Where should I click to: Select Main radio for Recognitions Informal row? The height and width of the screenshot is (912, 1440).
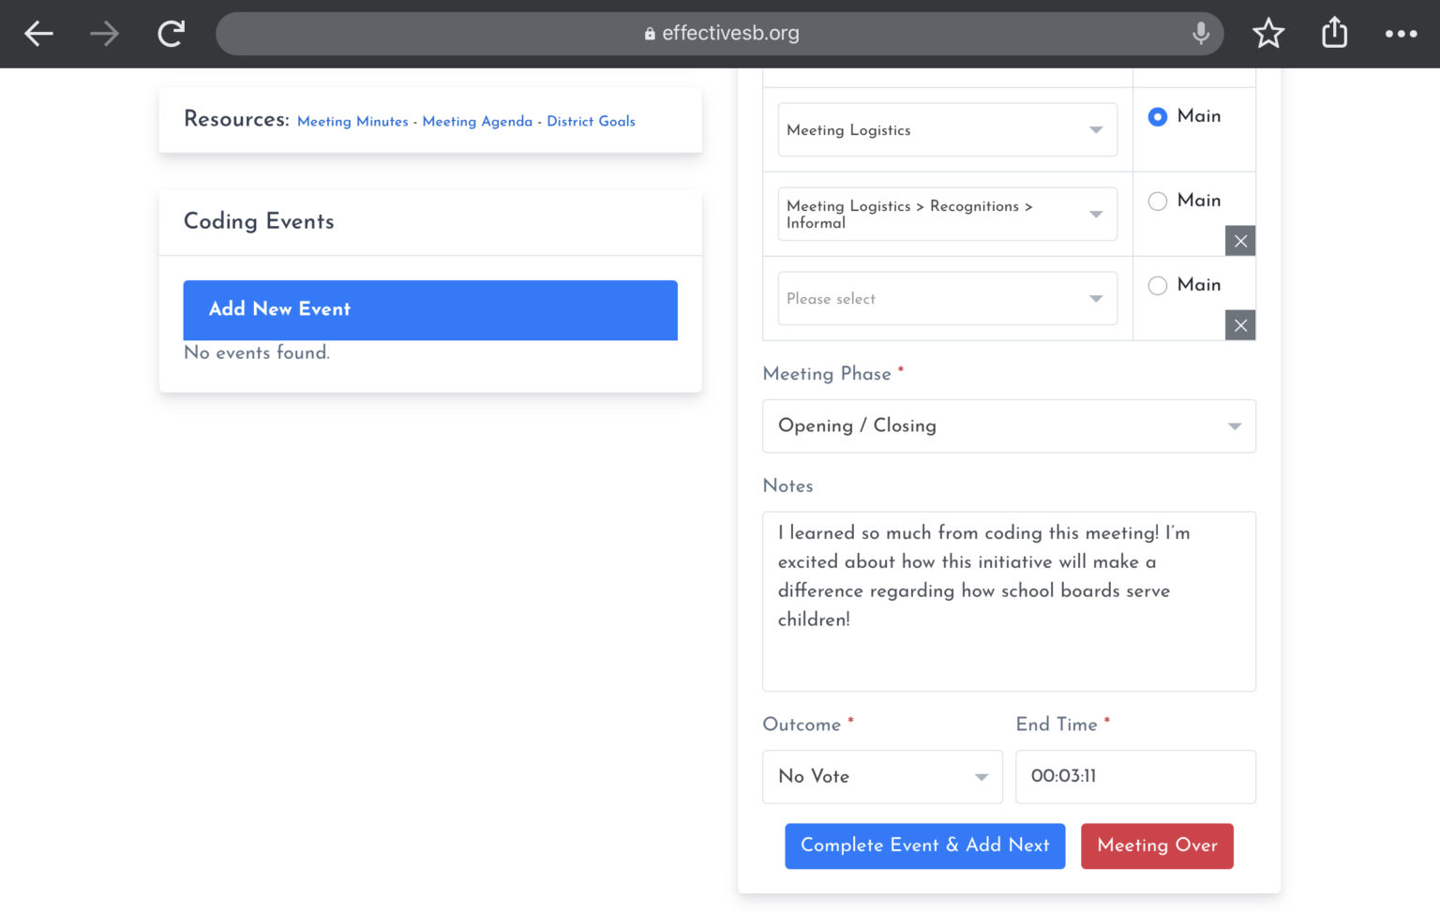pos(1158,201)
